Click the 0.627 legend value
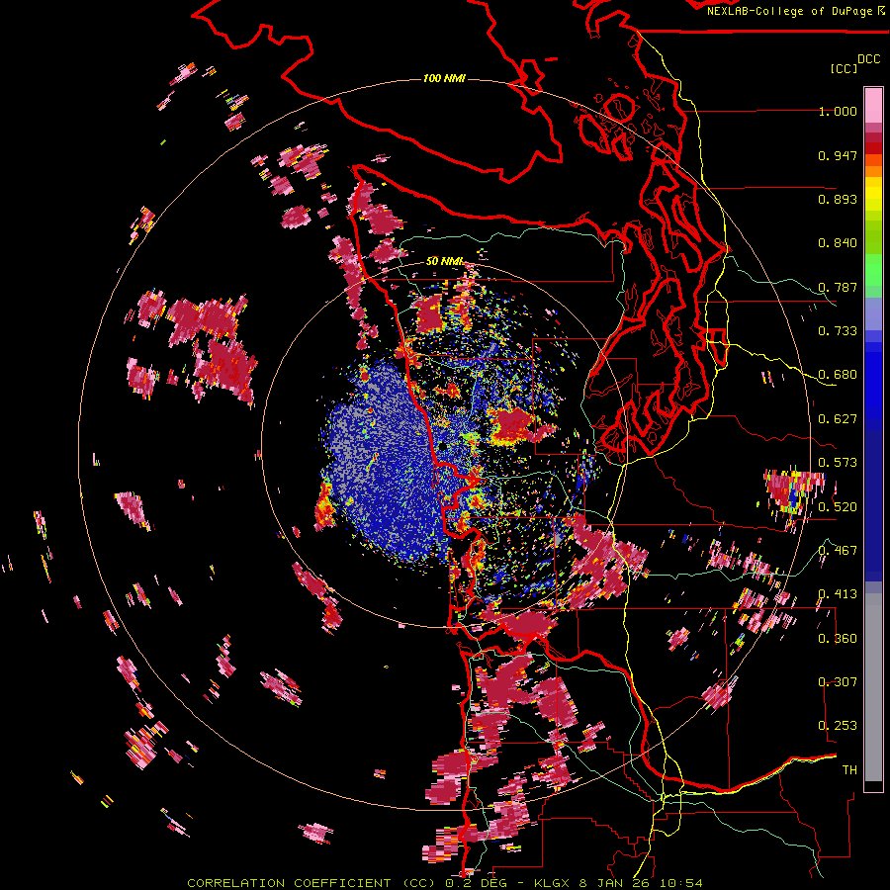Image resolution: width=890 pixels, height=890 pixels. (838, 419)
